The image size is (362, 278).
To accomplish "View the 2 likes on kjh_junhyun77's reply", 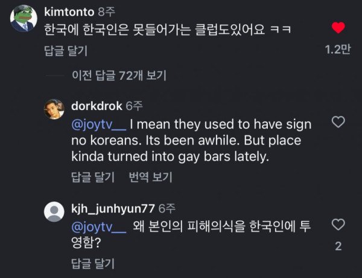I will coord(338,246).
